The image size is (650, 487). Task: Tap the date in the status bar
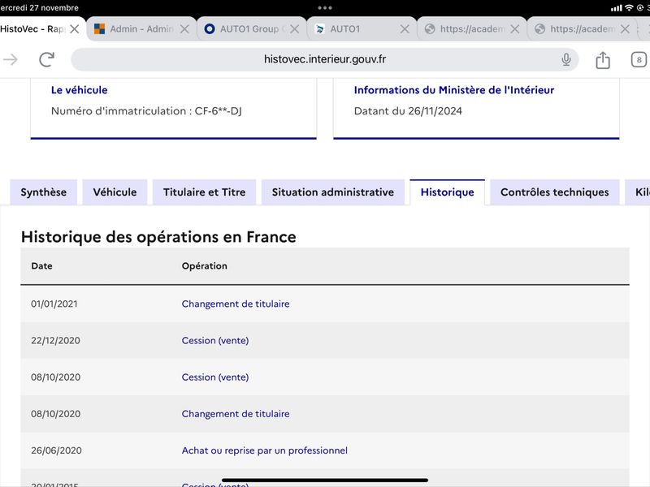point(39,8)
